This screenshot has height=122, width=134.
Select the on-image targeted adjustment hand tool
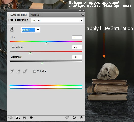pyautogui.click(x=11, y=29)
